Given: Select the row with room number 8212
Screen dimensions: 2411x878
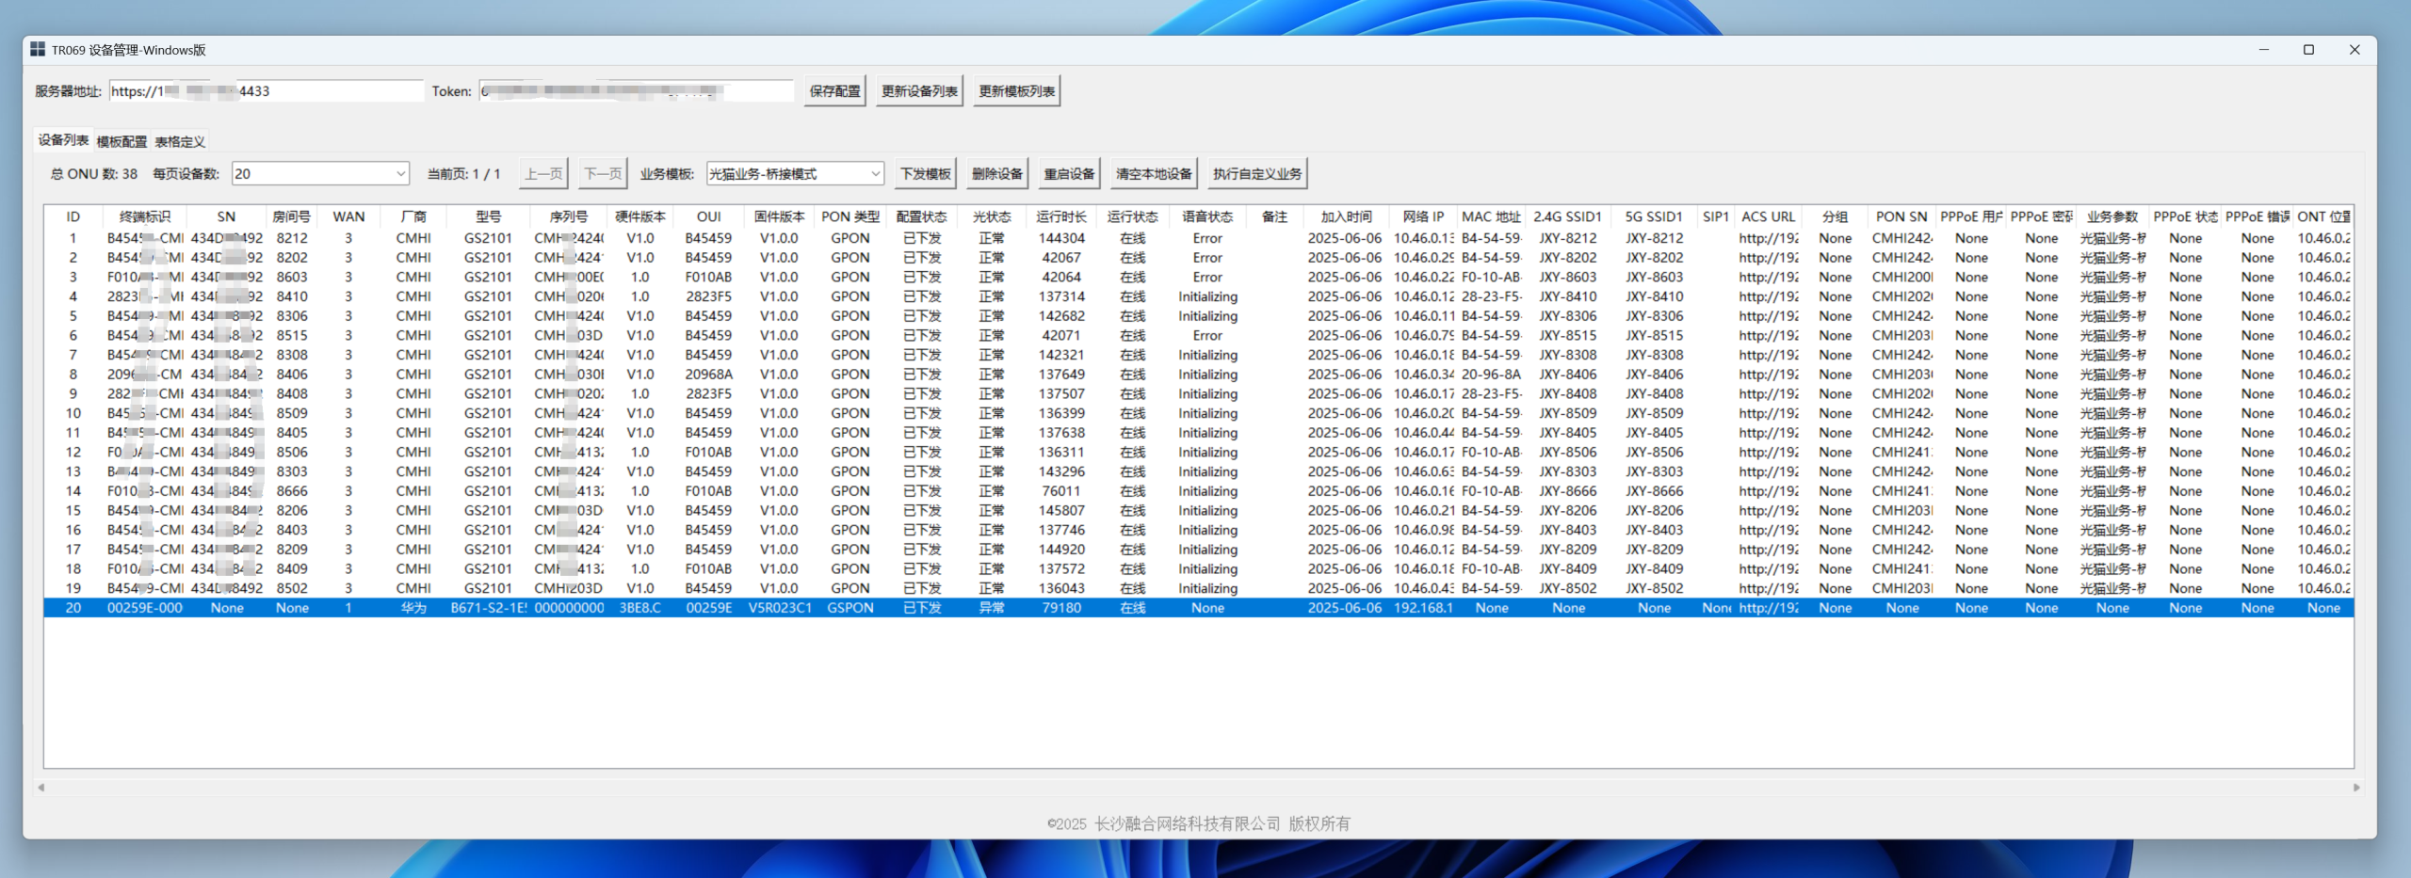Looking at the screenshot, I should tap(1198, 238).
